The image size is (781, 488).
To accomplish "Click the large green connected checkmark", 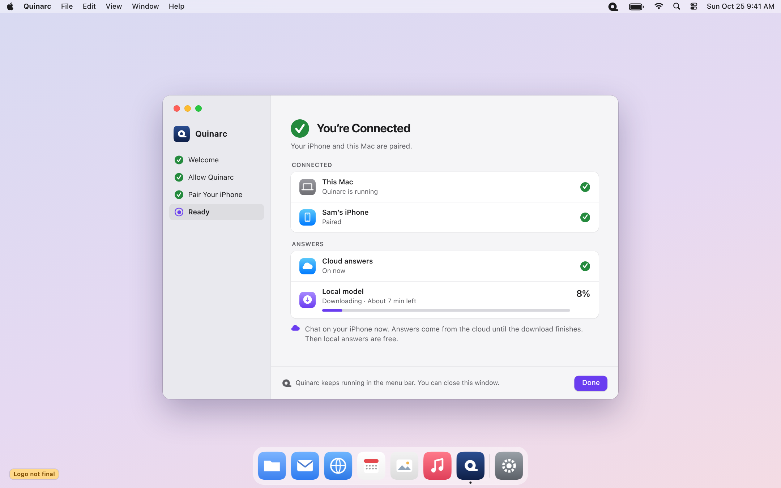I will click(x=300, y=128).
